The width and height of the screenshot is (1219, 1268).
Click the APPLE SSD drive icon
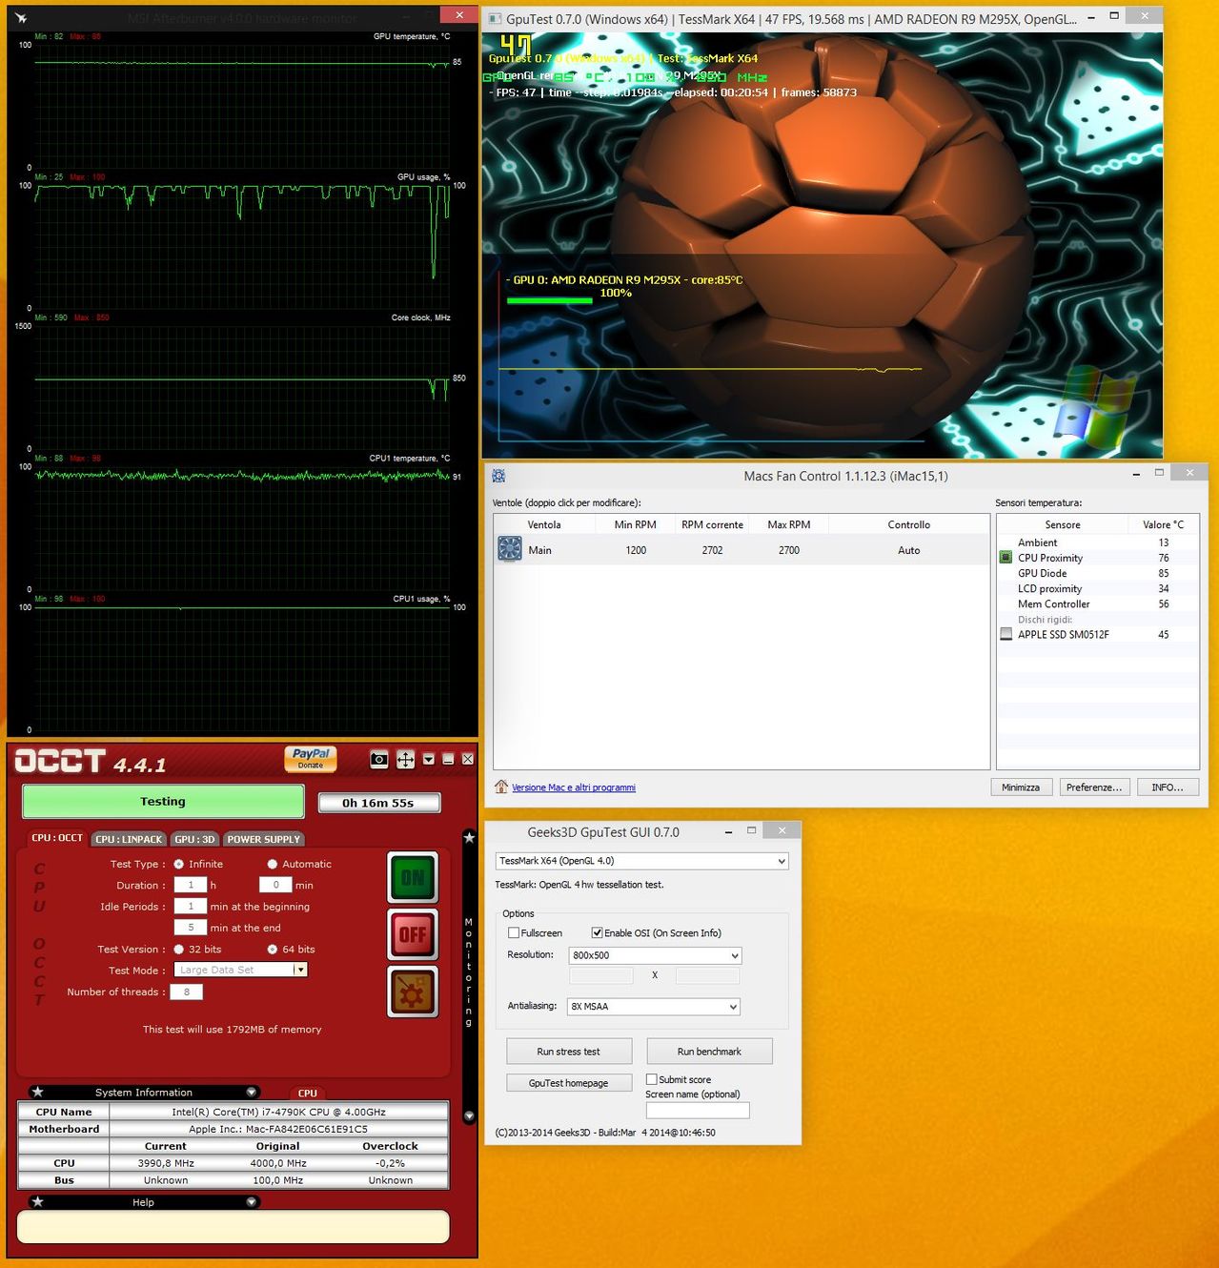click(x=1006, y=634)
